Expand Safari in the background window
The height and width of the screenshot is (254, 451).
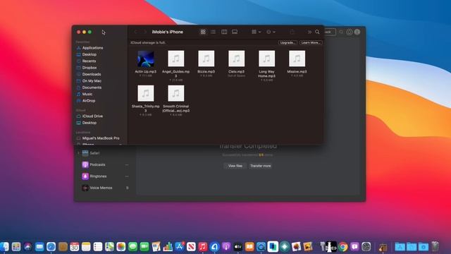(x=78, y=153)
